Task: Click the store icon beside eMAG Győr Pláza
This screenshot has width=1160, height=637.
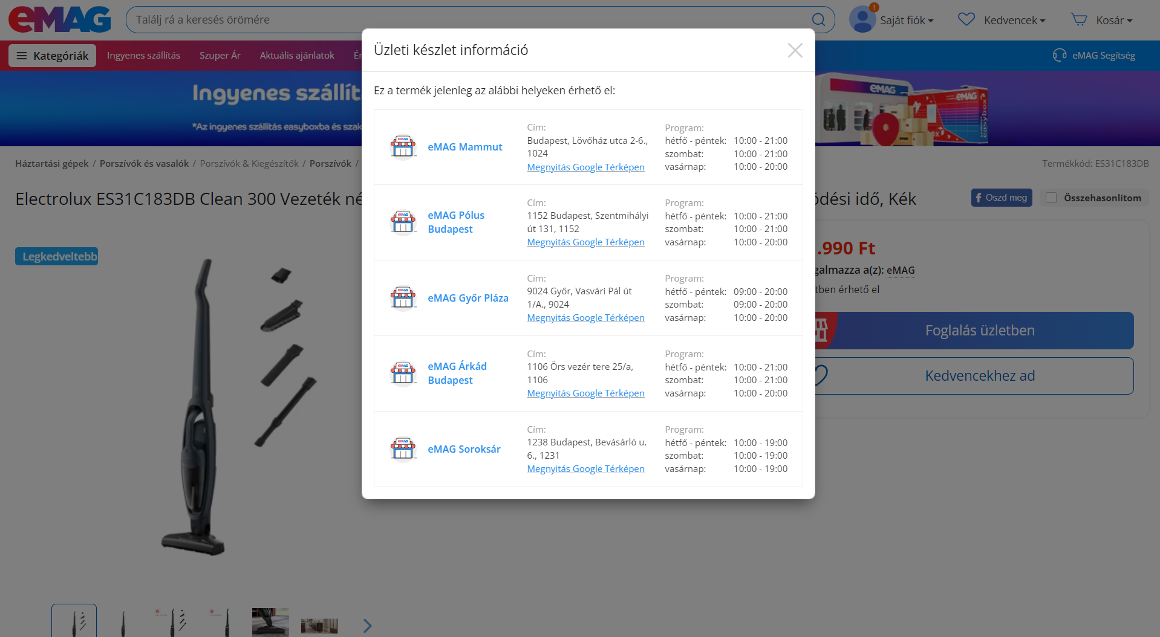Action: pyautogui.click(x=403, y=298)
